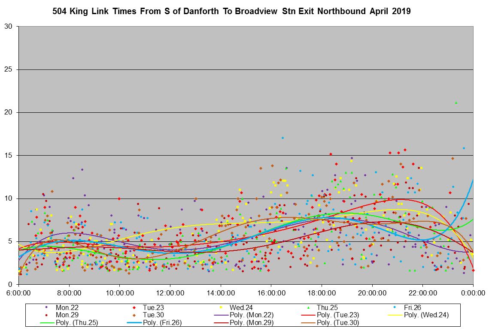Click the 0:00:00 label at the axis end
The width and height of the screenshot is (489, 331).
pyautogui.click(x=473, y=293)
